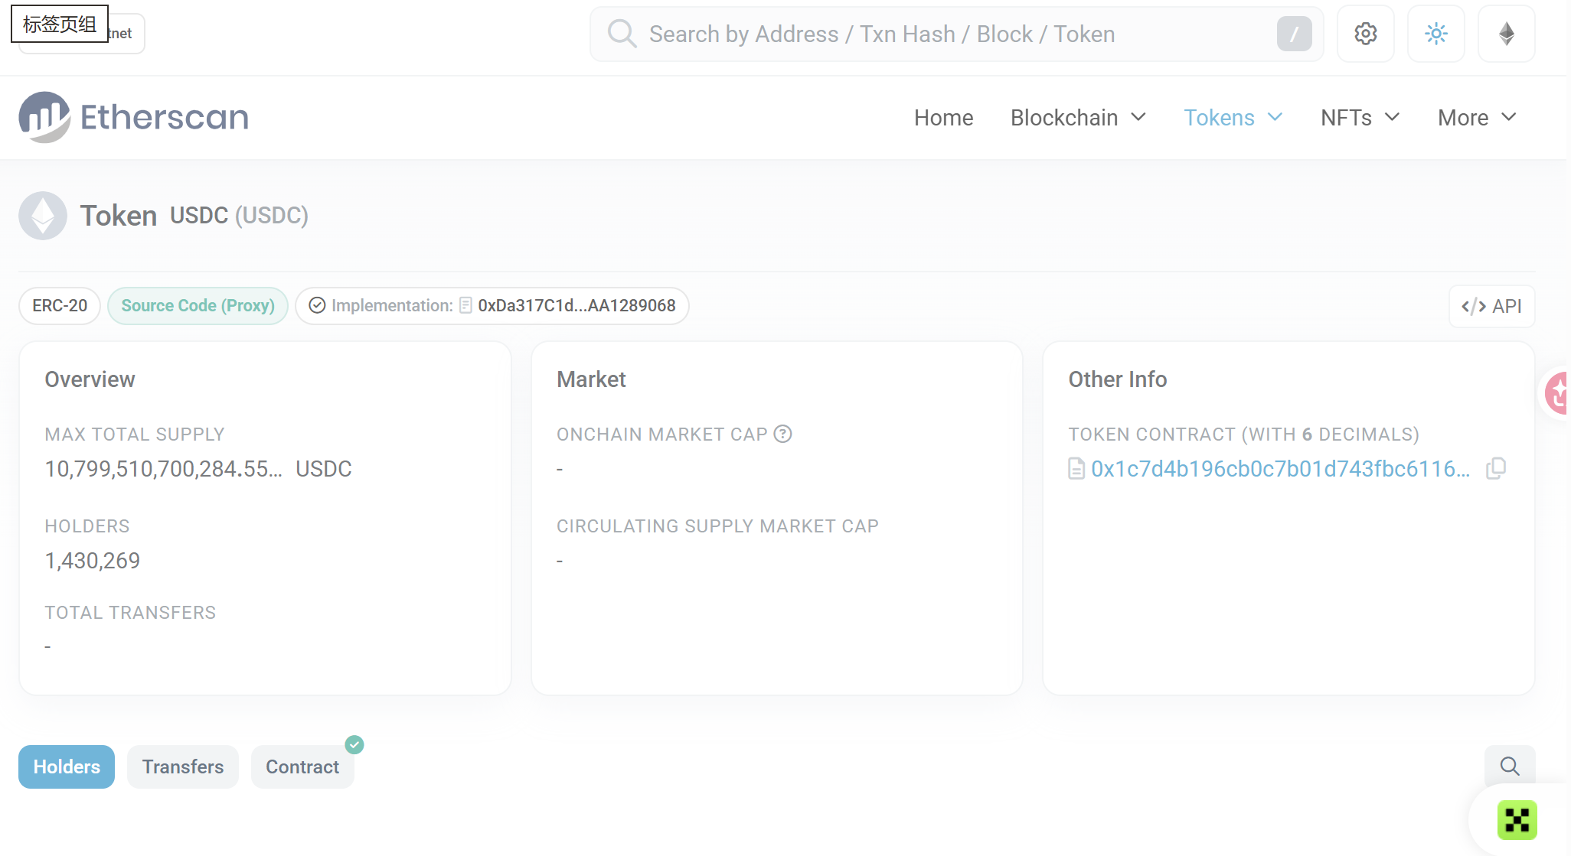Open the Source Code (Proxy) badge
The image size is (1571, 856).
click(x=198, y=306)
